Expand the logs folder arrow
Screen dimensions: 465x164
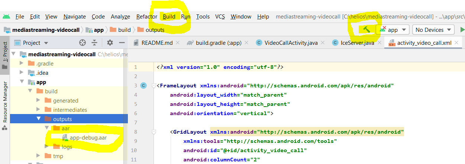(x=46, y=147)
